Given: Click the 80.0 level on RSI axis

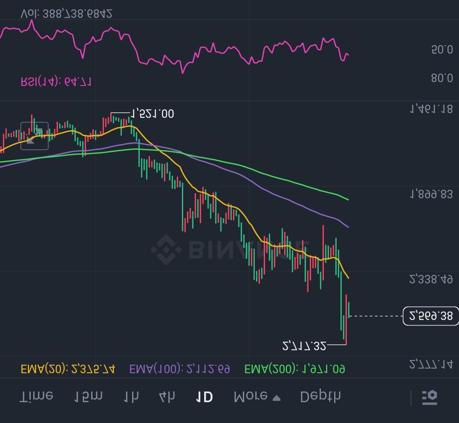Looking at the screenshot, I should (x=442, y=78).
